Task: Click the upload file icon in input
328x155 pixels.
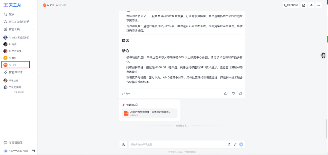Action: click(x=229, y=144)
